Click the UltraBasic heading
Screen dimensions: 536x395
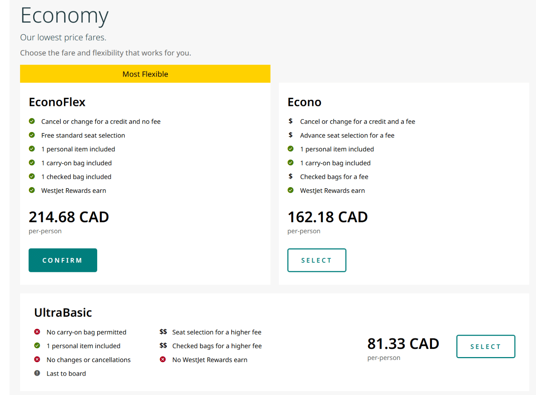pyautogui.click(x=63, y=312)
